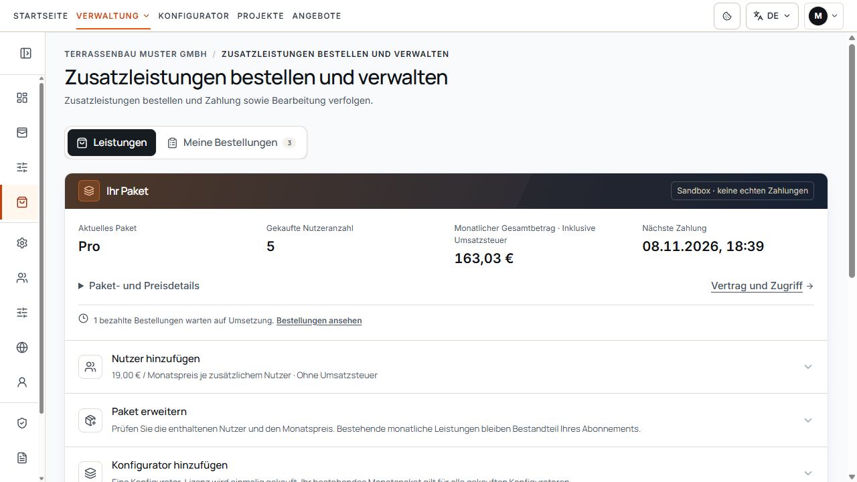The image size is (857, 482).
Task: Click the sidebar's vertical scrollbar
Action: 42,248
